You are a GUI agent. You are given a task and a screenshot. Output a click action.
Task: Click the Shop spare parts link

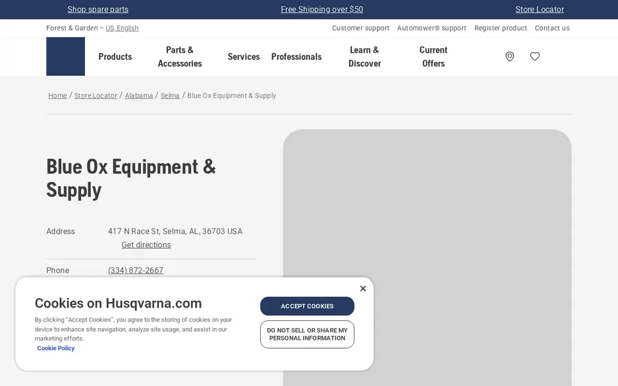click(x=98, y=10)
